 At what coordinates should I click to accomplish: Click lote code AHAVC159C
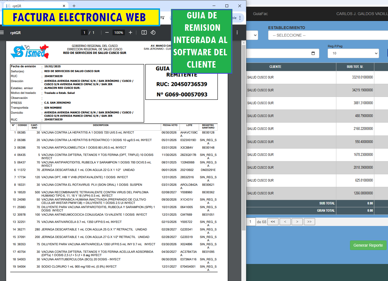(189, 133)
